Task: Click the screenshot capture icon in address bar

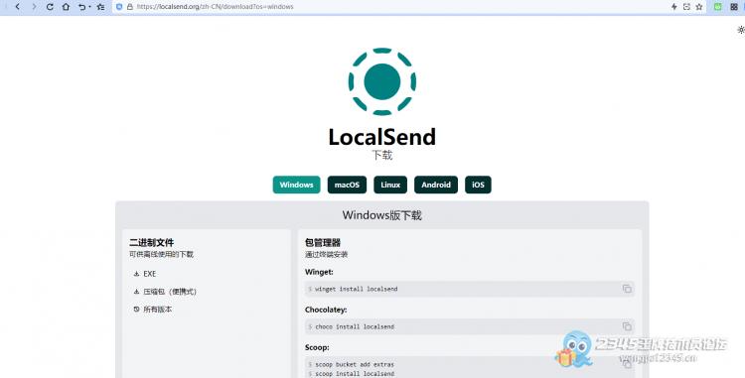Action: [686, 7]
